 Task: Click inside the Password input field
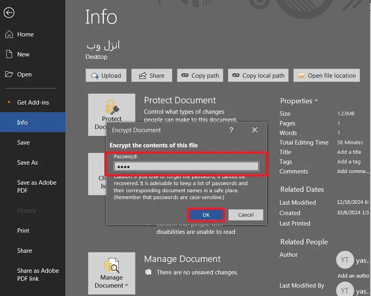point(186,166)
